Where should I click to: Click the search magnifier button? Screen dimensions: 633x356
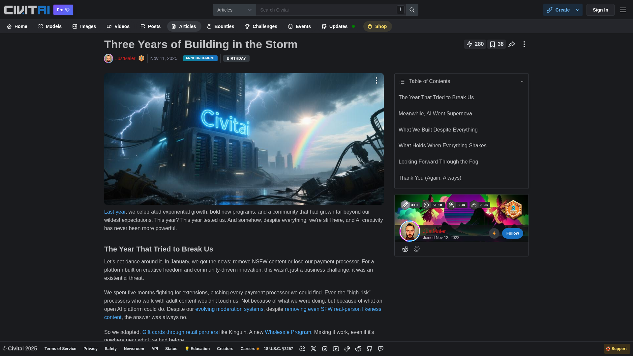(x=412, y=10)
